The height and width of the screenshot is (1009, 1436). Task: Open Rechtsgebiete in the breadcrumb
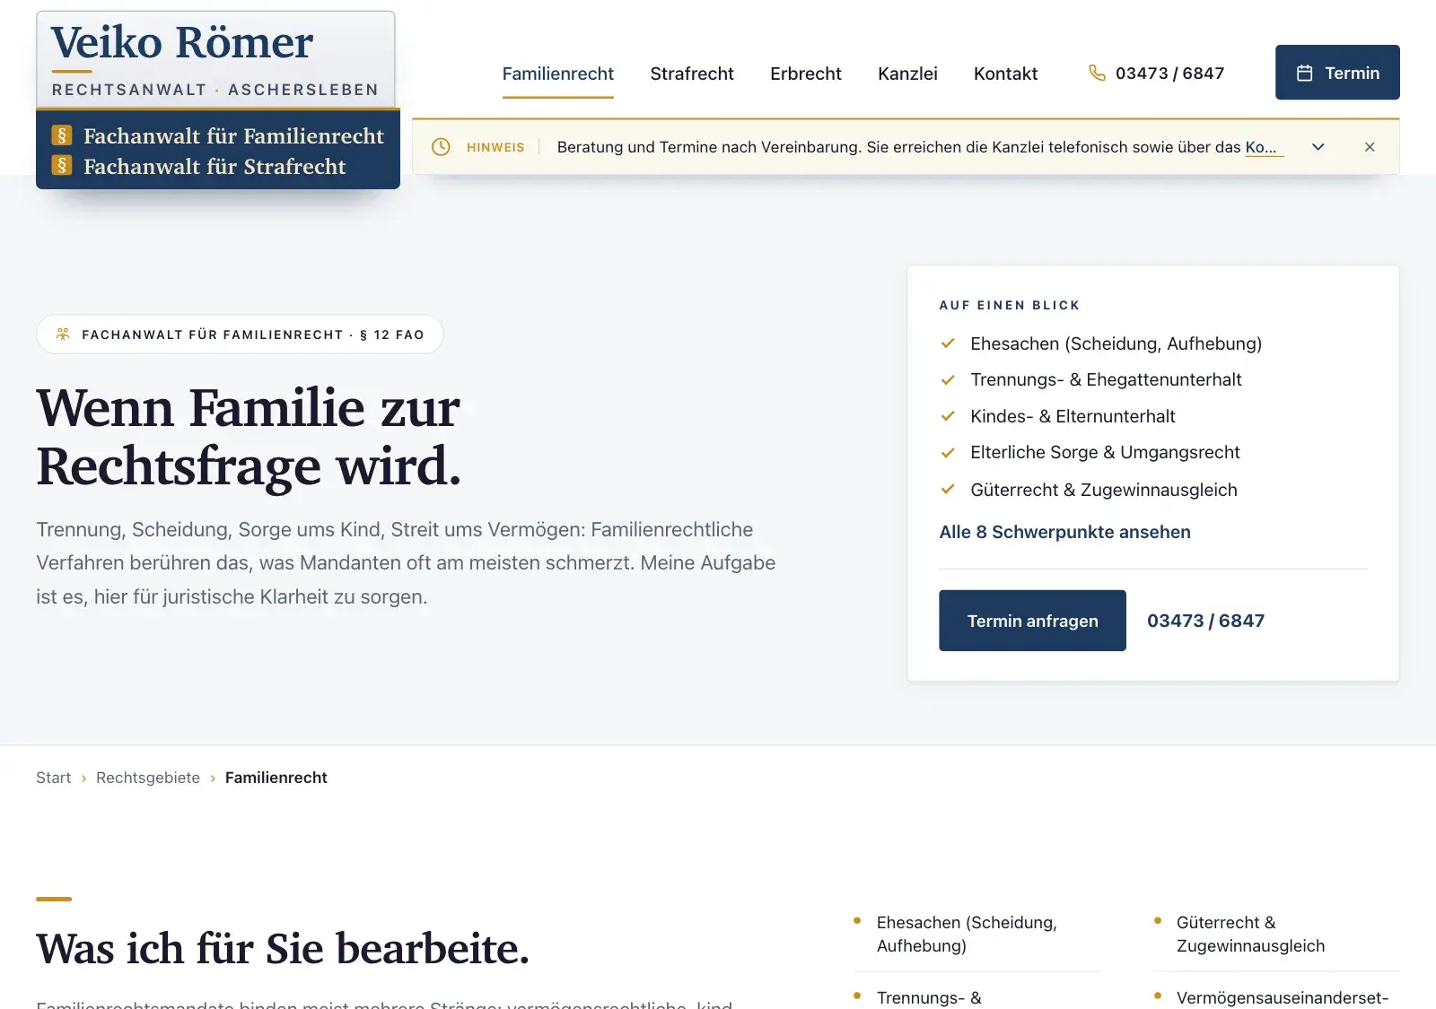pyautogui.click(x=148, y=778)
